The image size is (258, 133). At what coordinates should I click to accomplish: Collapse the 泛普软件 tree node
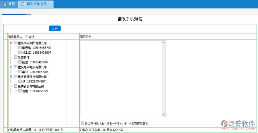tap(11, 57)
